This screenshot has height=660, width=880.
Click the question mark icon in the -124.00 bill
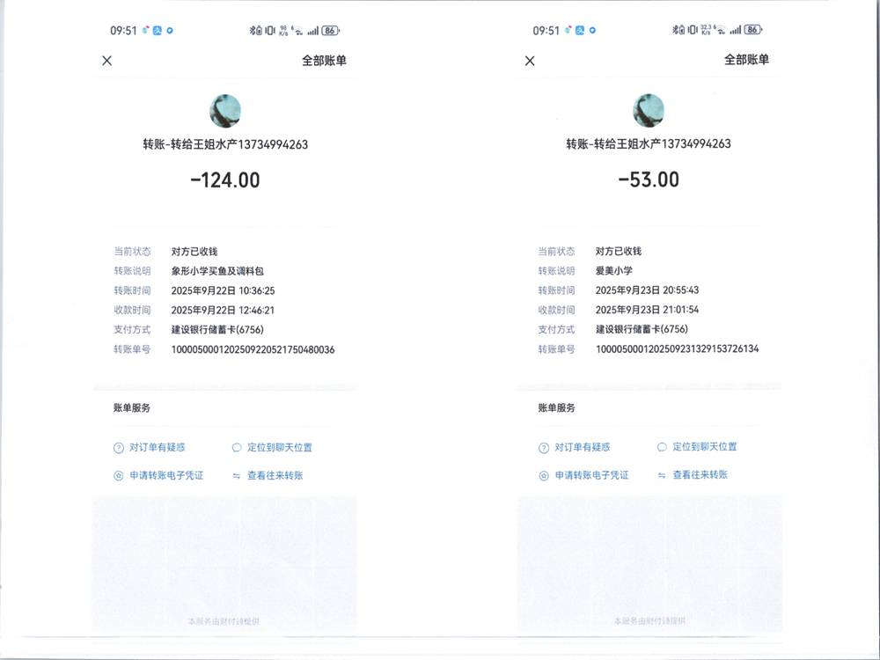point(119,448)
